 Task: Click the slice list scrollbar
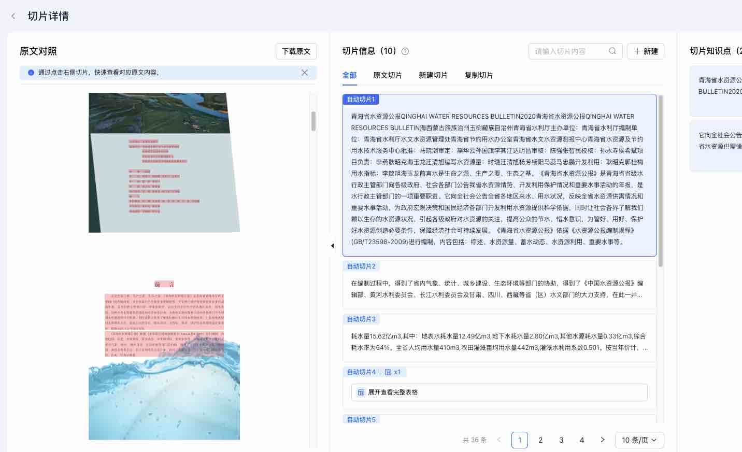point(661,181)
